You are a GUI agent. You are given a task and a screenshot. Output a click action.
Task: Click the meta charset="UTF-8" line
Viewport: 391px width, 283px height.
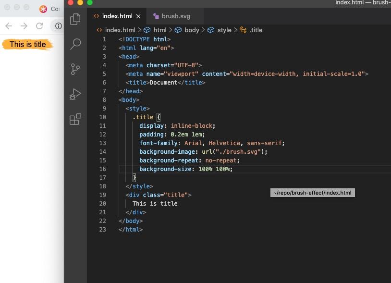coord(164,65)
